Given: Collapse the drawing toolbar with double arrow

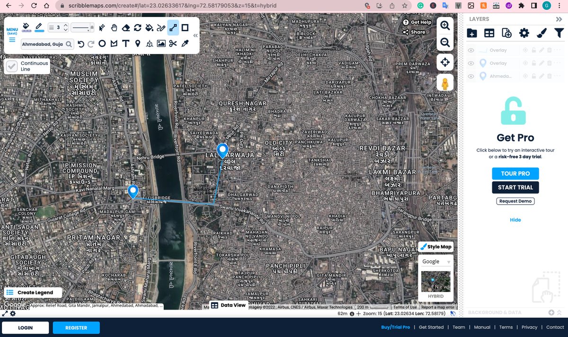Looking at the screenshot, I should 195,35.
